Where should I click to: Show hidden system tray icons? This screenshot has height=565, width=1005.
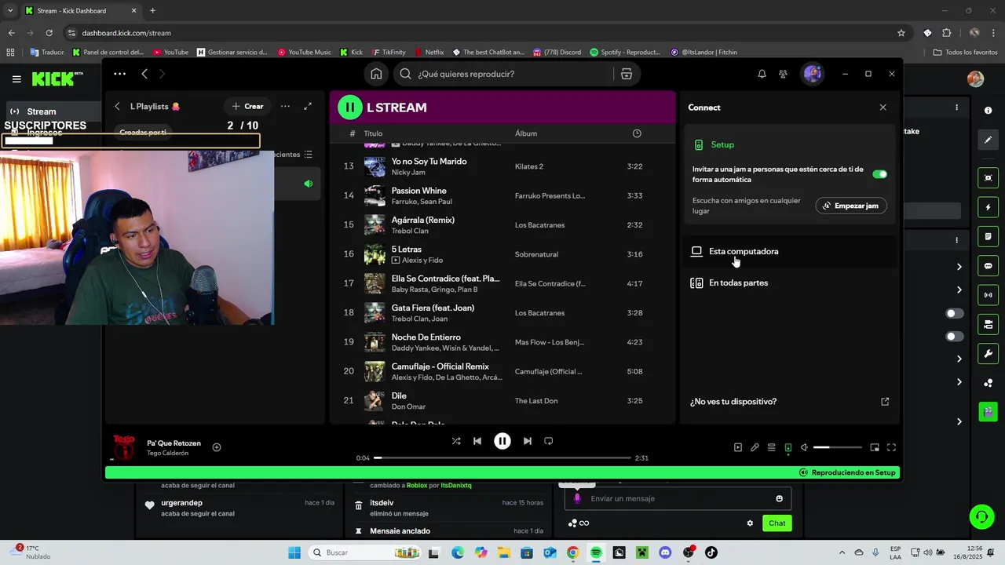click(842, 552)
